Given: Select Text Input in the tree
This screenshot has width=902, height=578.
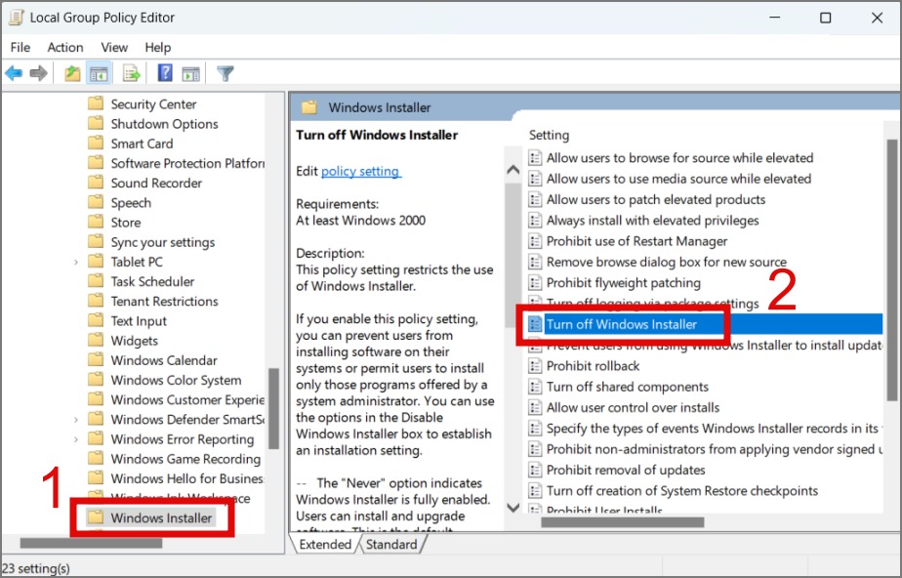Looking at the screenshot, I should click(138, 321).
